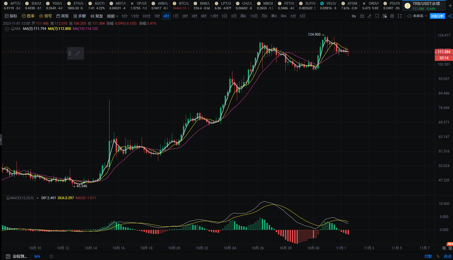Click the drawing toolbar drag handle
Viewport: 453px width, 260px height.
[70, 53]
